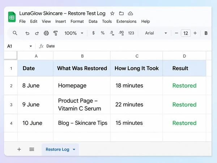Select the column D header
Image resolution: width=217 pixels, height=163 pixels.
[x=184, y=56]
